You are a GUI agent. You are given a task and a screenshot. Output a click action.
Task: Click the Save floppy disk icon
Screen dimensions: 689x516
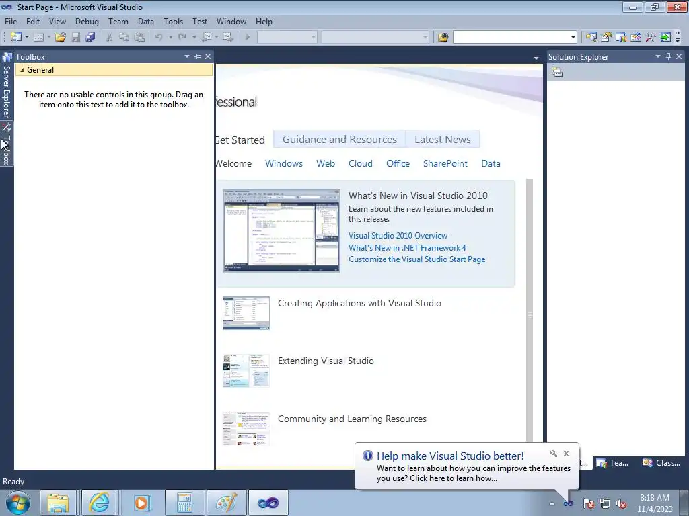coord(75,38)
